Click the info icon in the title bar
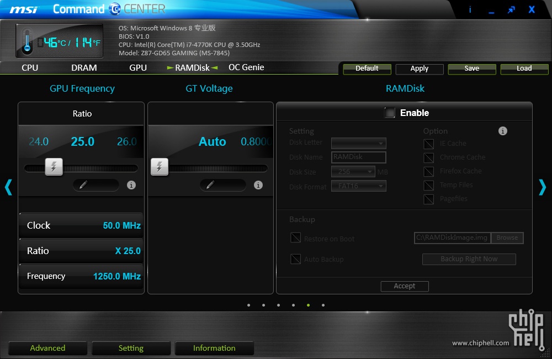The height and width of the screenshot is (359, 552). pos(470,9)
